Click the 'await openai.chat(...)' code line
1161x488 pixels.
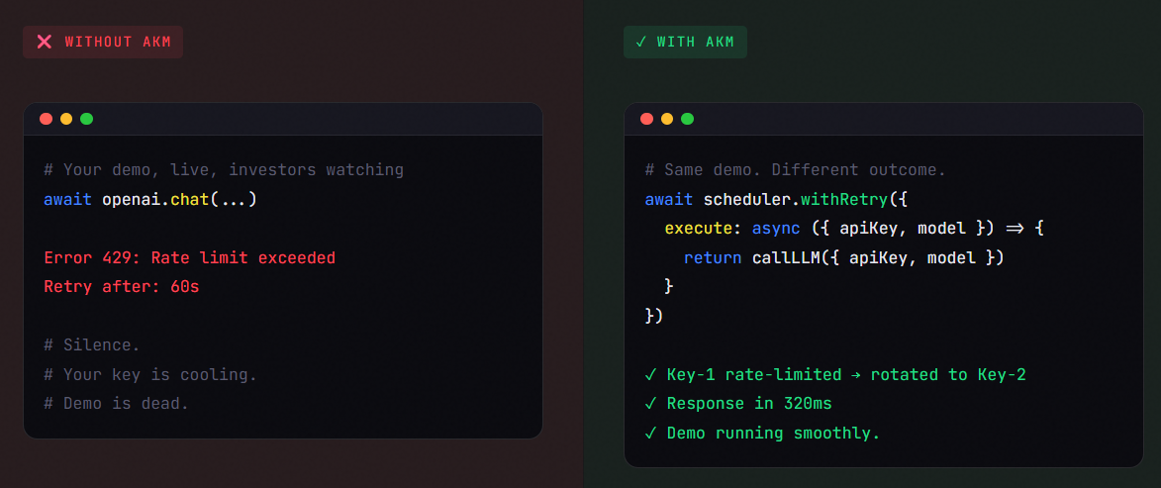tap(150, 199)
